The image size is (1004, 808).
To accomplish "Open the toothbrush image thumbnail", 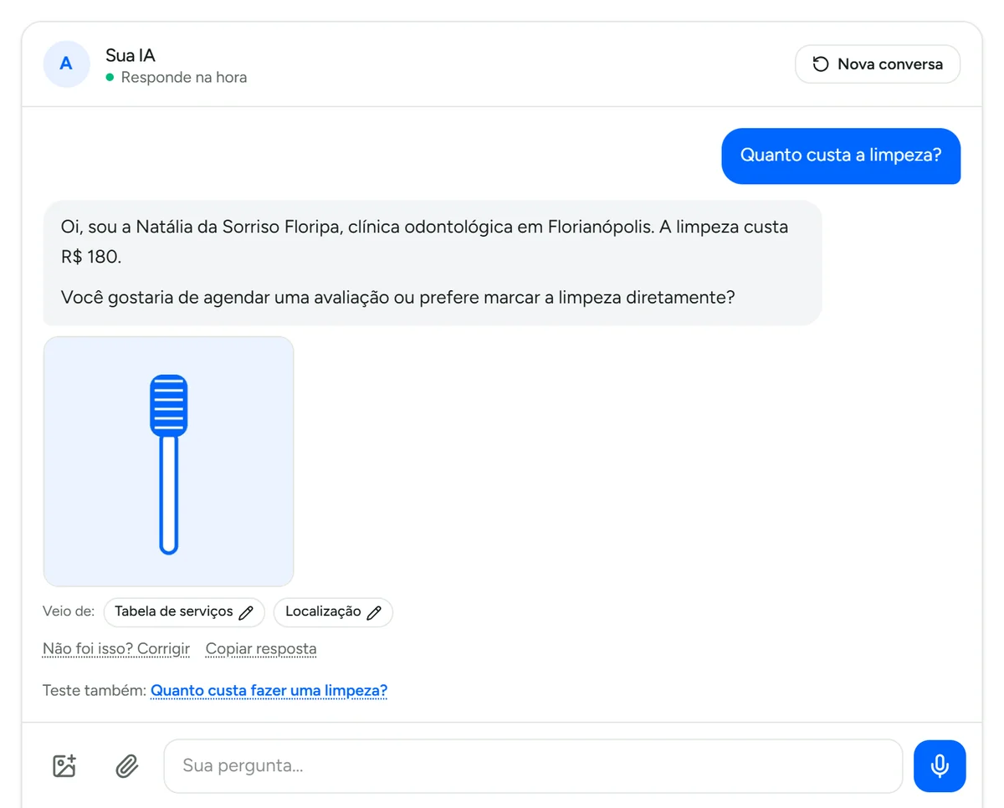I will point(168,462).
